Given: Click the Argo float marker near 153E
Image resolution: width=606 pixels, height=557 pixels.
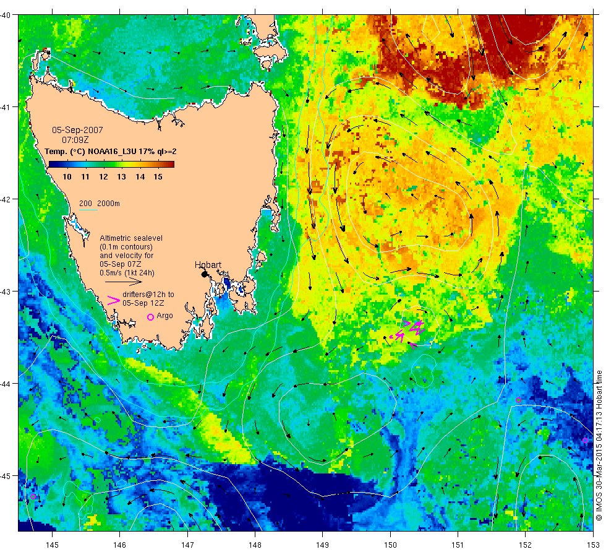Looking at the screenshot, I should tap(585, 440).
